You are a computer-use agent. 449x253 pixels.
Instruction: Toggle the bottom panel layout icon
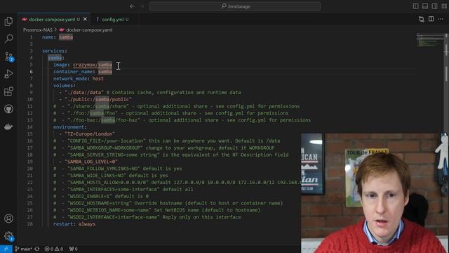tap(425, 6)
